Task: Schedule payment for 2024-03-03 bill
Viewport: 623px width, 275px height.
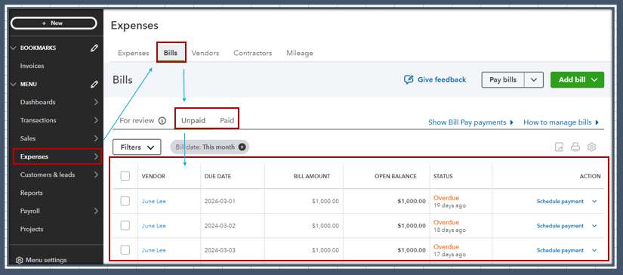Action: tap(560, 251)
